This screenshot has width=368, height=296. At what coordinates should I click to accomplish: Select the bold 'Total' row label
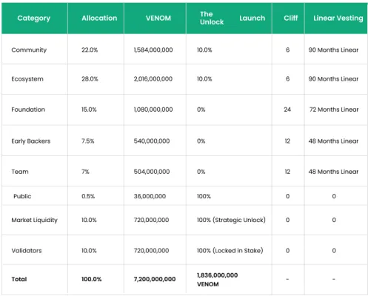(x=19, y=279)
